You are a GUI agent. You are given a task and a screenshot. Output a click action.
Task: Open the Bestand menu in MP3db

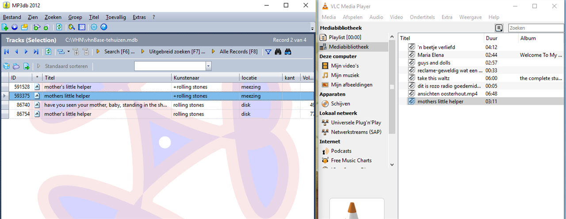click(x=12, y=17)
